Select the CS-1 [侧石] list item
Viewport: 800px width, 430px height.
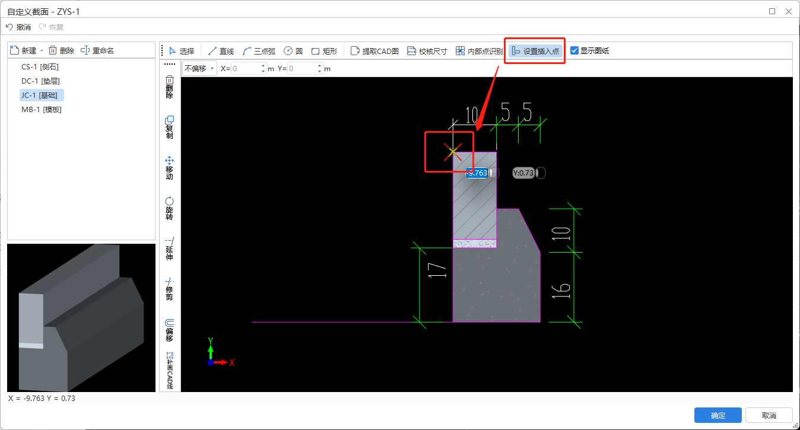tap(40, 67)
